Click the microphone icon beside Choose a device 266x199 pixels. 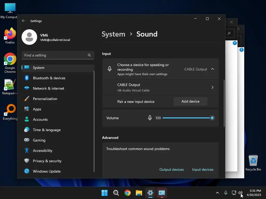pyautogui.click(x=110, y=69)
